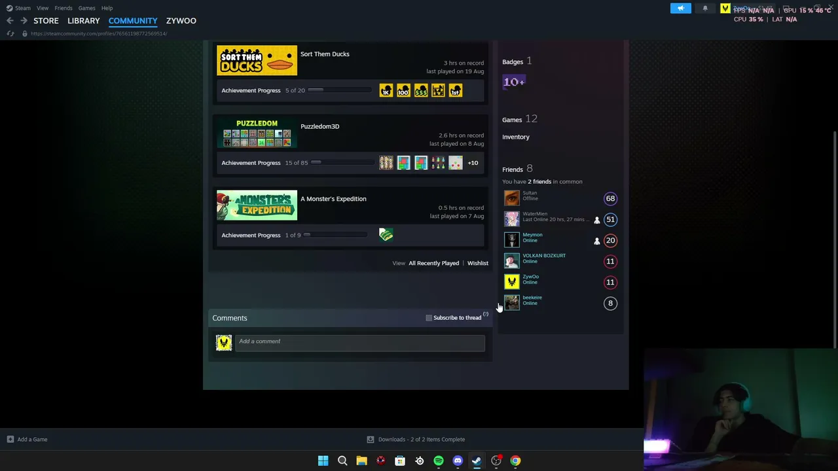Reload the Steam community page

[x=10, y=33]
